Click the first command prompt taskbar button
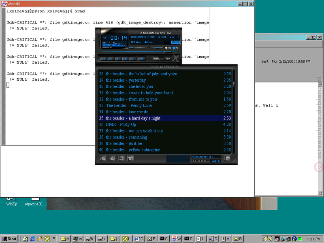This screenshot has width=324, height=243. coord(164,239)
